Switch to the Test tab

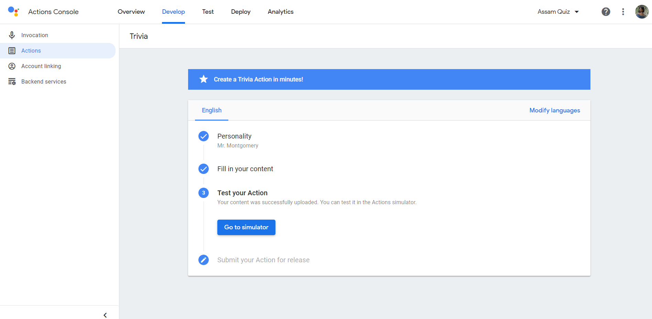[x=208, y=12]
